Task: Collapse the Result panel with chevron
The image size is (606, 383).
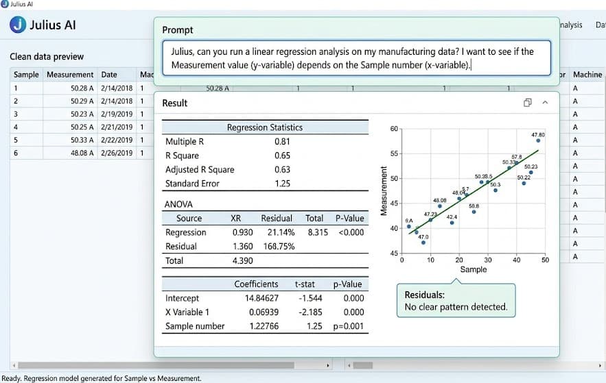Action: [x=545, y=103]
